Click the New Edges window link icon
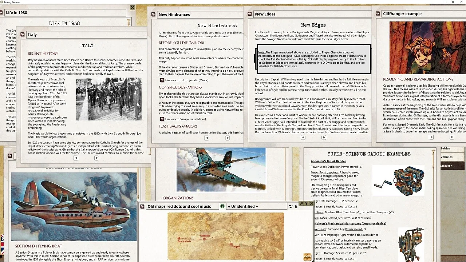Viewport: 466px width, 262px height. coord(250,14)
